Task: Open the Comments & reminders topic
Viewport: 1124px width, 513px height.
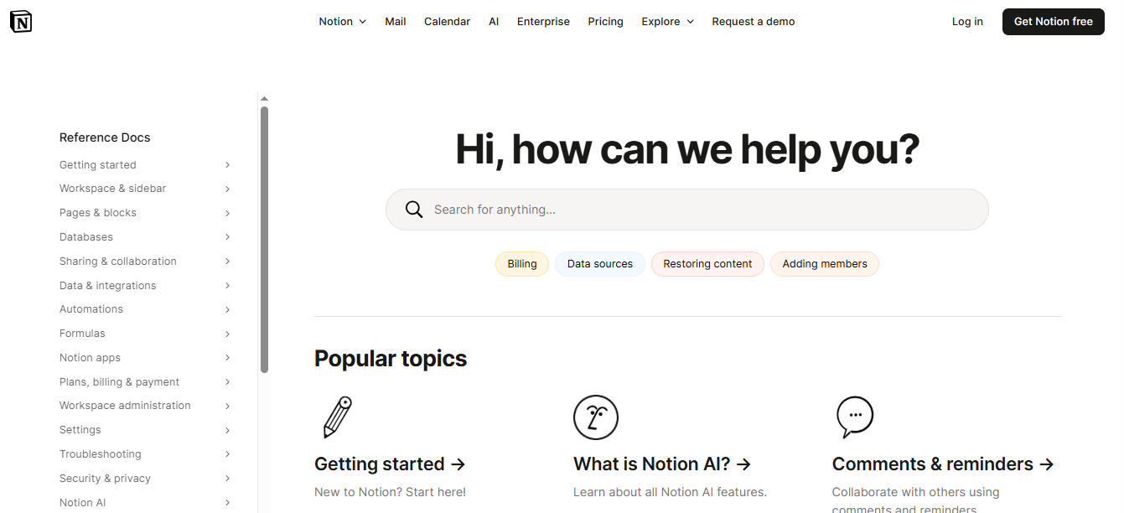Action: 943,464
